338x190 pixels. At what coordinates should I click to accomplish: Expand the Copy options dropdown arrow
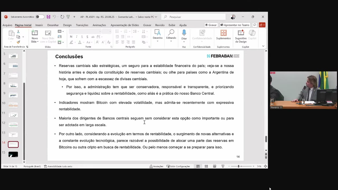coord(23,37)
